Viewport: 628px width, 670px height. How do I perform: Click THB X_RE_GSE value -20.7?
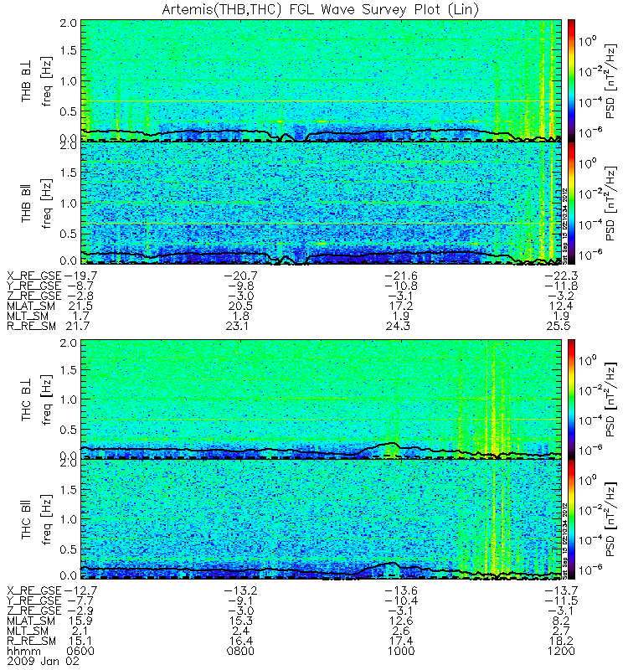240,276
